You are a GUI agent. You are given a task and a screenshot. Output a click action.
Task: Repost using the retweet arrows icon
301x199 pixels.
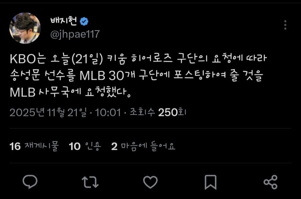click(90, 182)
